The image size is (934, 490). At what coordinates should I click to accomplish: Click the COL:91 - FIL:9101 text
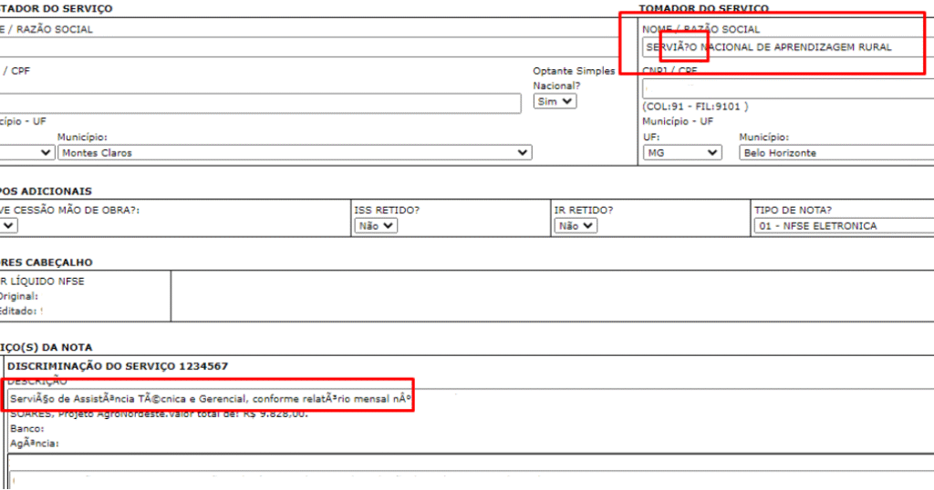tap(695, 107)
